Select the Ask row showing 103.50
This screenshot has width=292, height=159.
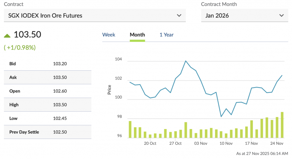pyautogui.click(x=47, y=77)
